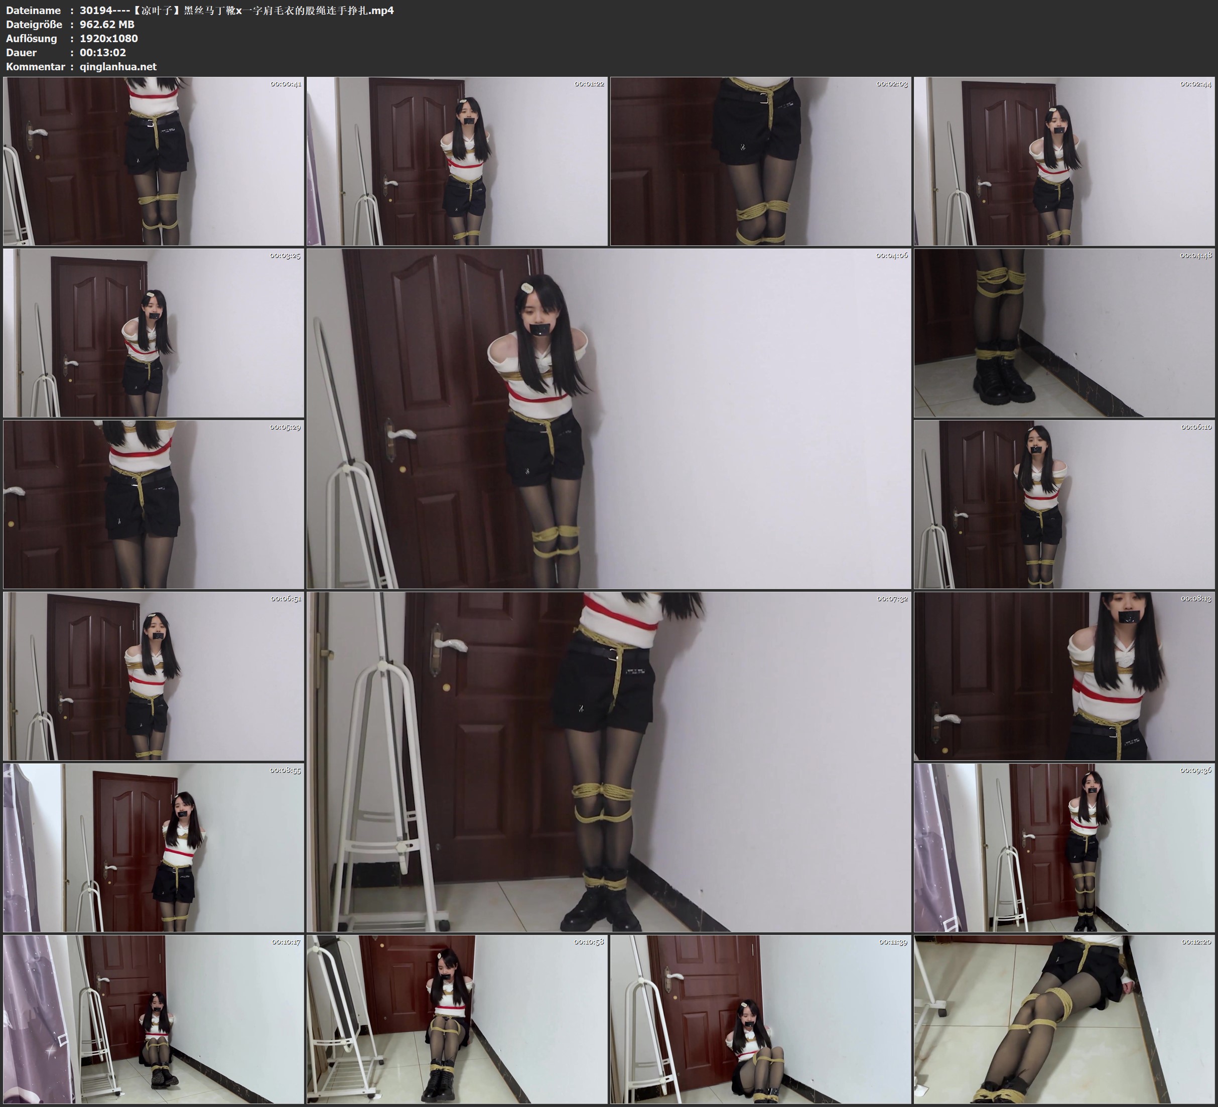Select the thumbnail at 00:09:36
The width and height of the screenshot is (1218, 1107).
coord(1064,847)
